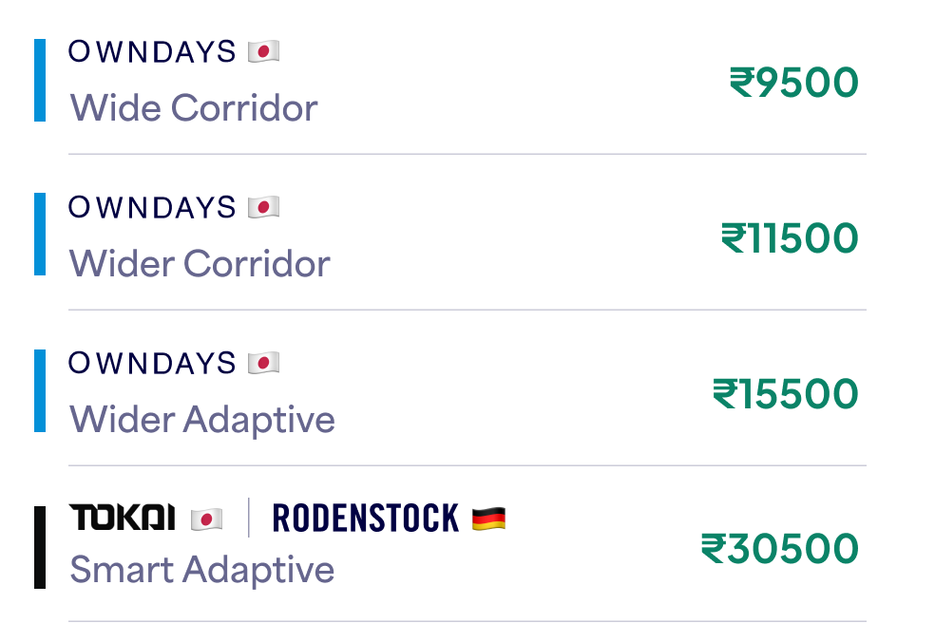Click the blue bar beside Wide Corridor
935x623 pixels.
(40, 81)
